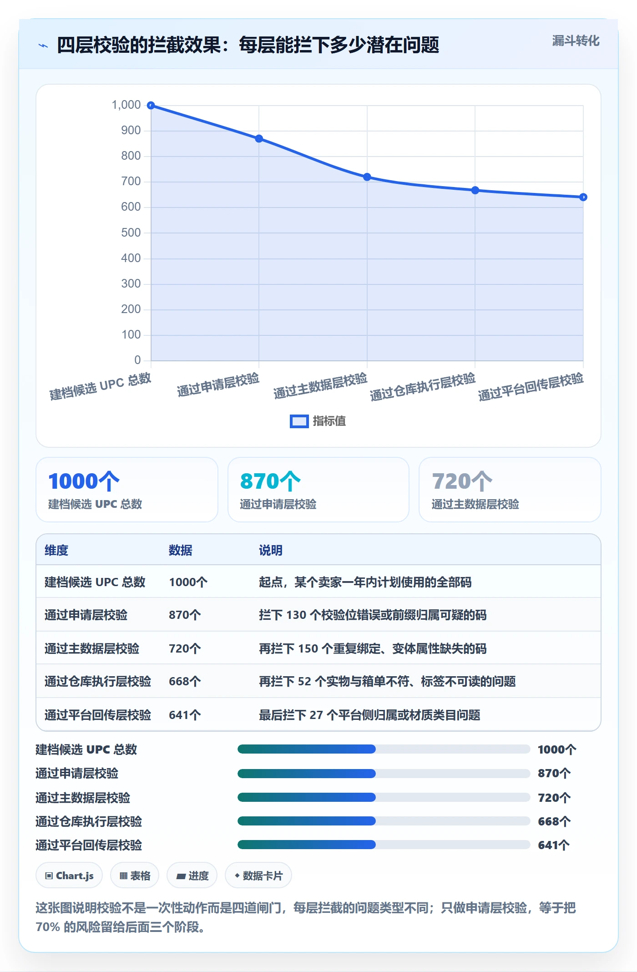Click the grid icon in 表格 chip
The height and width of the screenshot is (972, 637).
tap(123, 876)
